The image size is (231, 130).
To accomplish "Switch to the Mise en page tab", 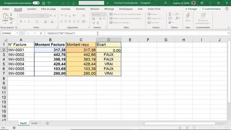I will click(48, 9).
